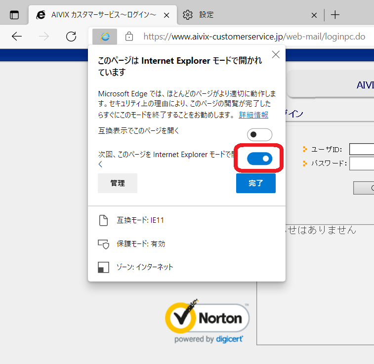Reload the current page
The image size is (374, 364).
[x=71, y=37]
